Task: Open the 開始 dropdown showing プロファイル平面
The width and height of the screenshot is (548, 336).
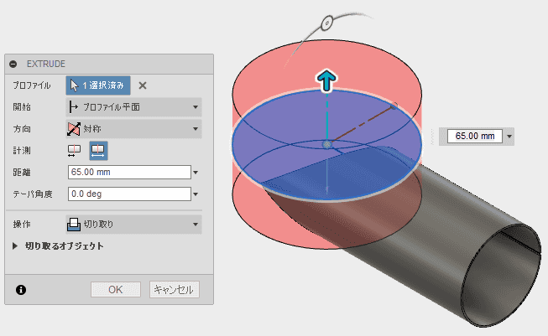Action: (x=134, y=107)
